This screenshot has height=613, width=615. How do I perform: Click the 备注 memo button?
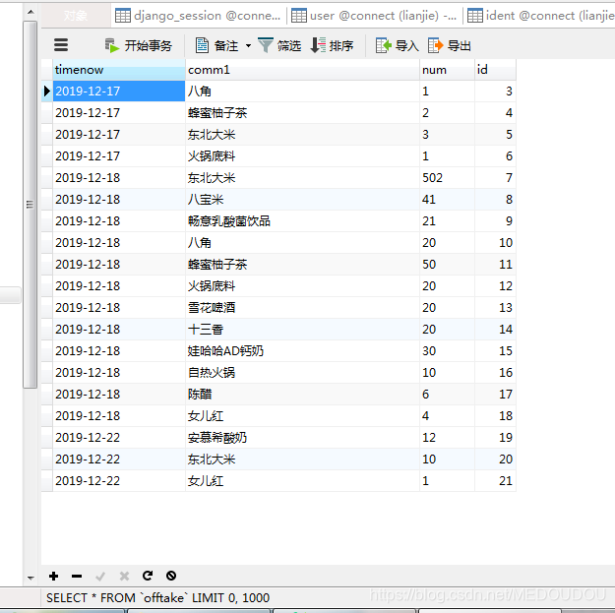tap(216, 46)
